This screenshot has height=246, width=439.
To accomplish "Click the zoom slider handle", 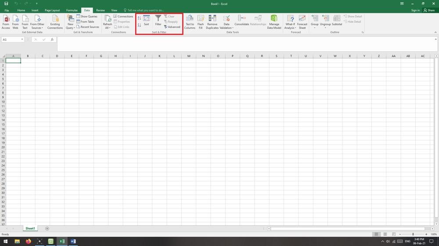I will tap(413, 234).
